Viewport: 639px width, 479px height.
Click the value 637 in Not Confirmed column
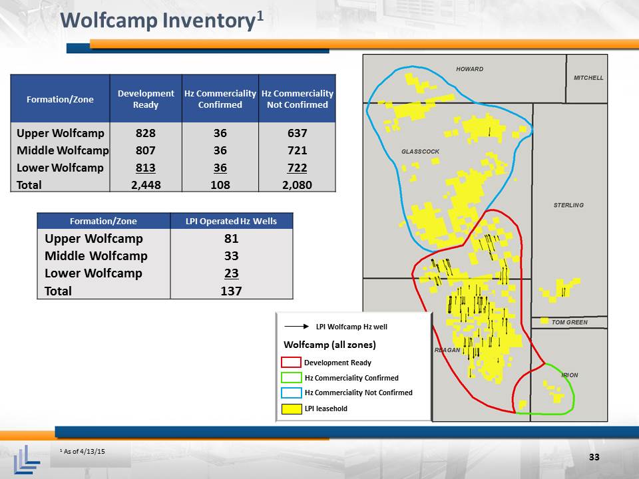click(x=297, y=133)
